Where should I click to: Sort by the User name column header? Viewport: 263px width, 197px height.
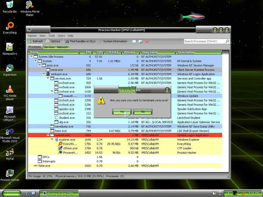[157, 52]
